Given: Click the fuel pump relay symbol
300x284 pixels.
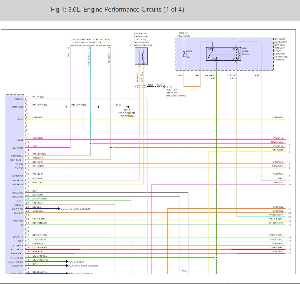Looking at the screenshot, I should pos(224,54).
